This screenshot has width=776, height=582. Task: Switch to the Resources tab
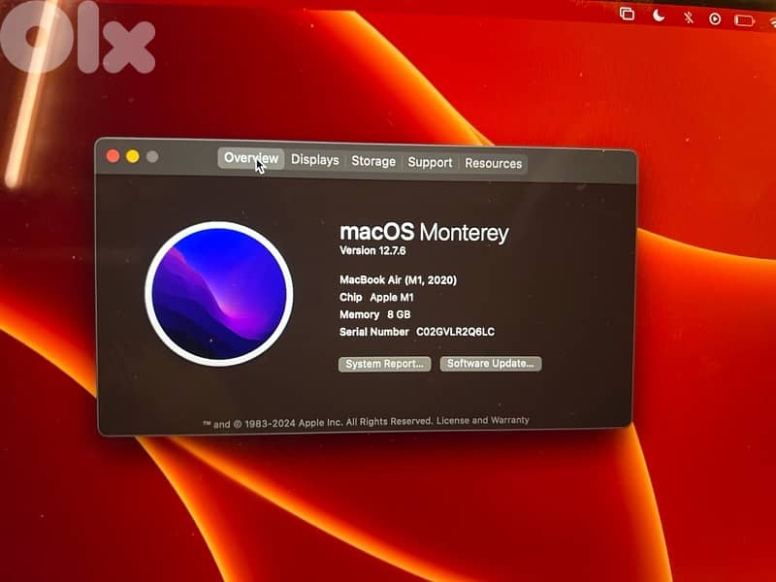point(493,163)
